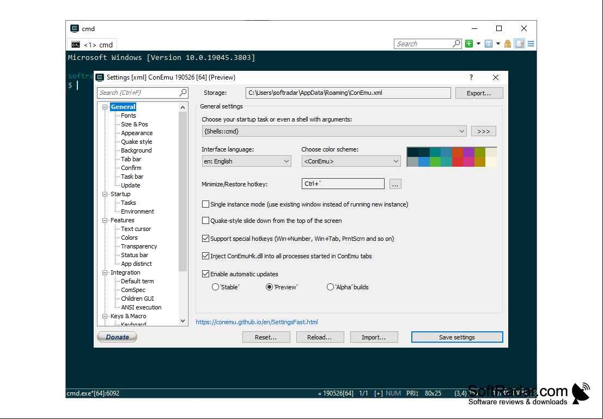Click the Settings dialog title bar icon
Screen dimensions: 603x419
coord(100,77)
